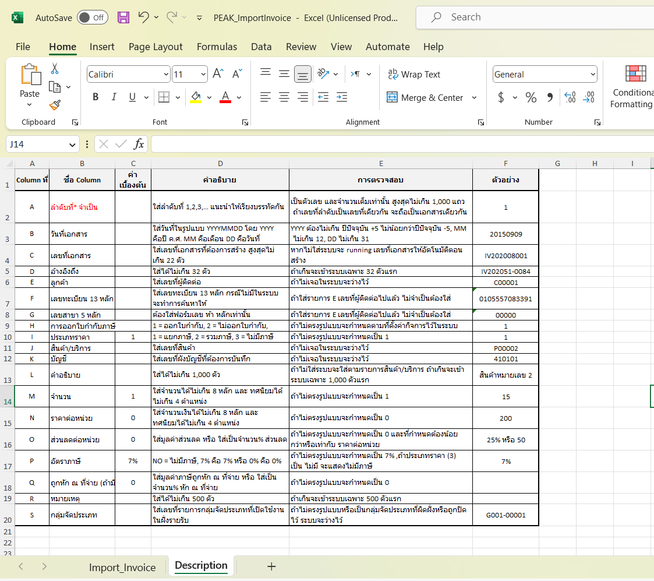The image size is (654, 581).
Task: Center text horizontally
Action: (x=284, y=97)
